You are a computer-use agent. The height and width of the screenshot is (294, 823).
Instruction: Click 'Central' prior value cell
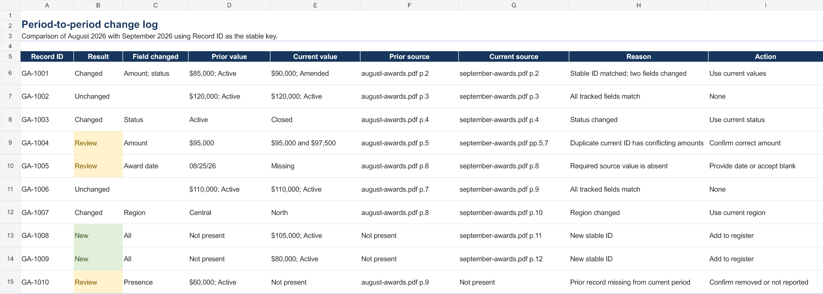pyautogui.click(x=229, y=213)
